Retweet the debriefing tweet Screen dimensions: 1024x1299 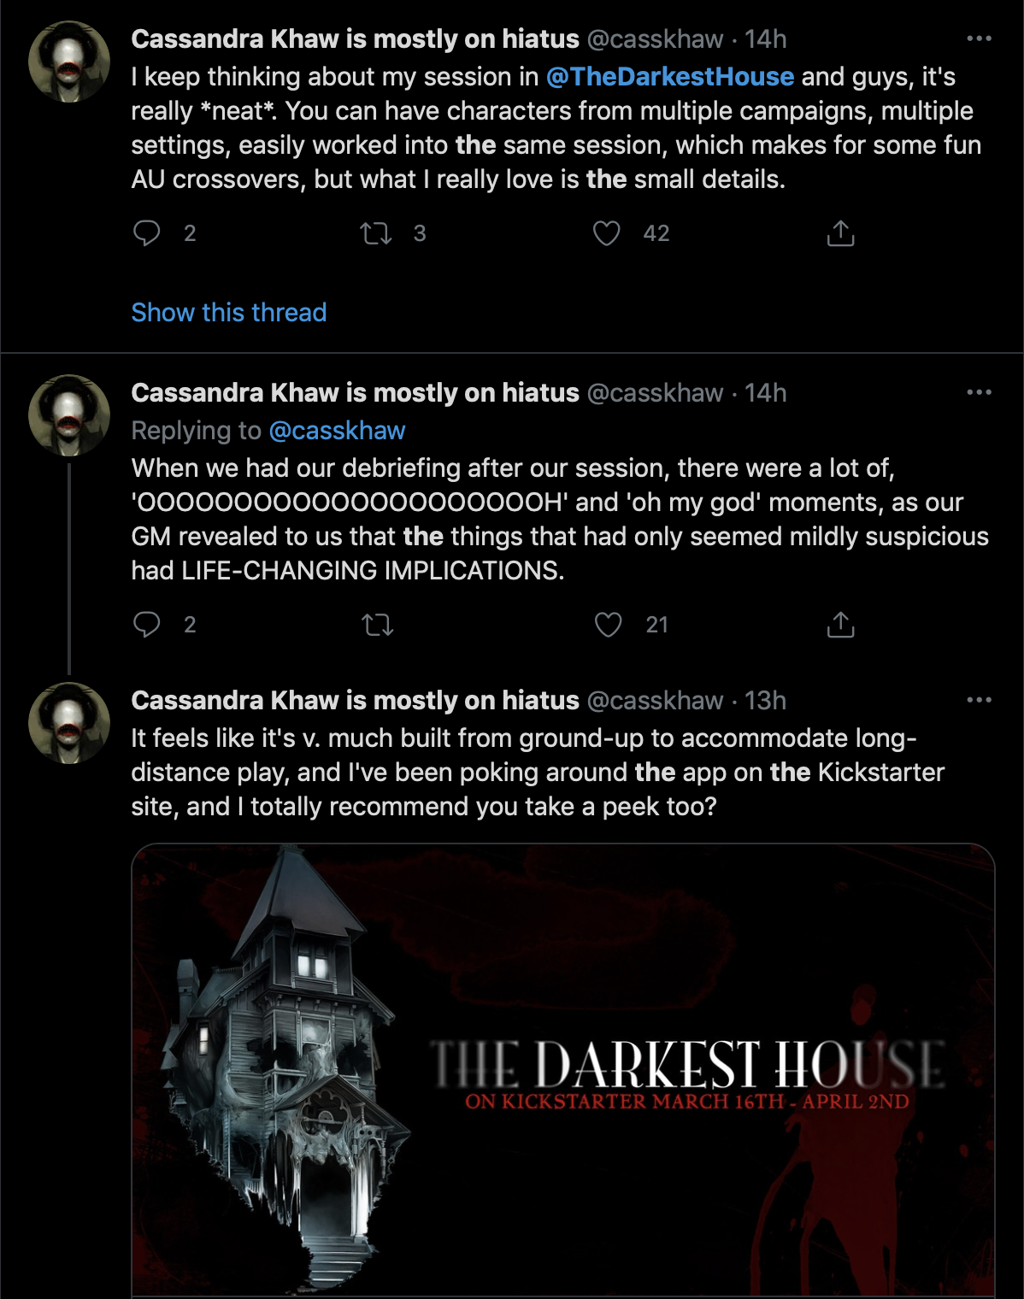(x=377, y=625)
